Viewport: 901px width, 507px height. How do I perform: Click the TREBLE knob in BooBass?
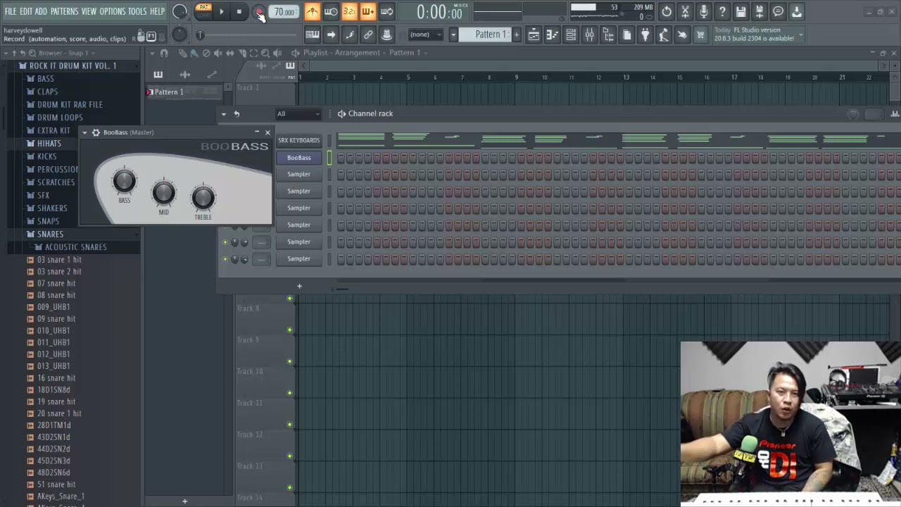pos(203,198)
